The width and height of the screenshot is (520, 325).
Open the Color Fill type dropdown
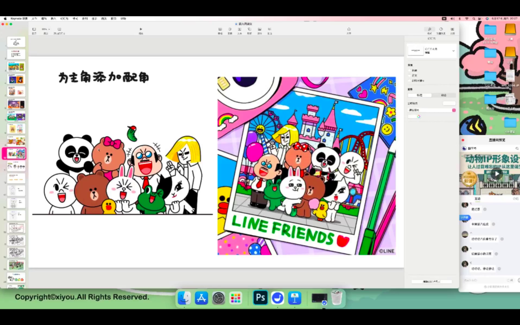[432, 110]
